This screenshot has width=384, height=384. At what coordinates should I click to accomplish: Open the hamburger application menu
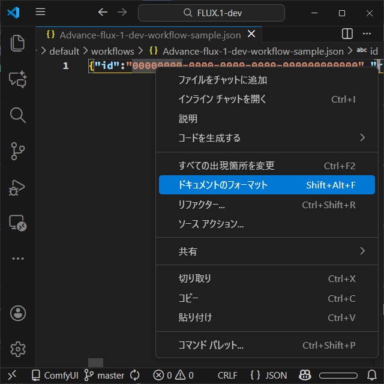coord(40,13)
